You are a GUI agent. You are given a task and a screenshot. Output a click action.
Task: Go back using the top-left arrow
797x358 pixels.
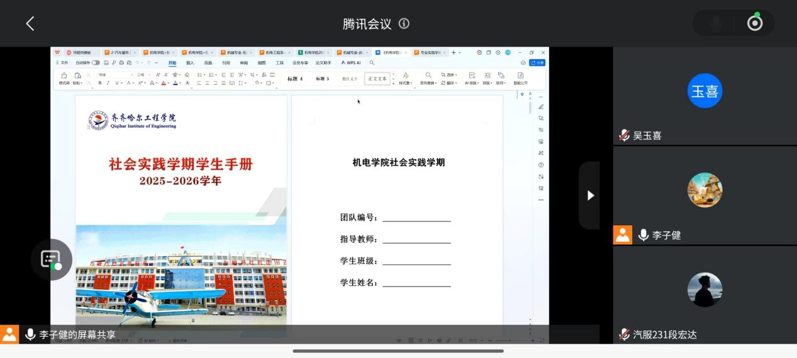click(x=30, y=23)
